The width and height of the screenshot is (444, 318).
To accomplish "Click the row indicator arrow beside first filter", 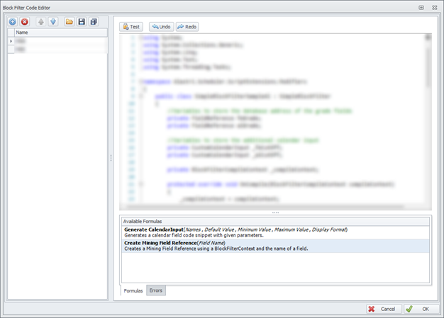I will pyautogui.click(x=11, y=41).
